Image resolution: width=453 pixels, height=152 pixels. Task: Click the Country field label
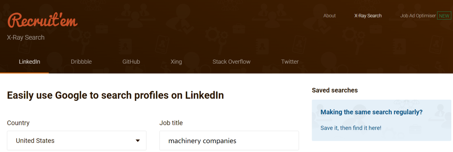(x=18, y=123)
